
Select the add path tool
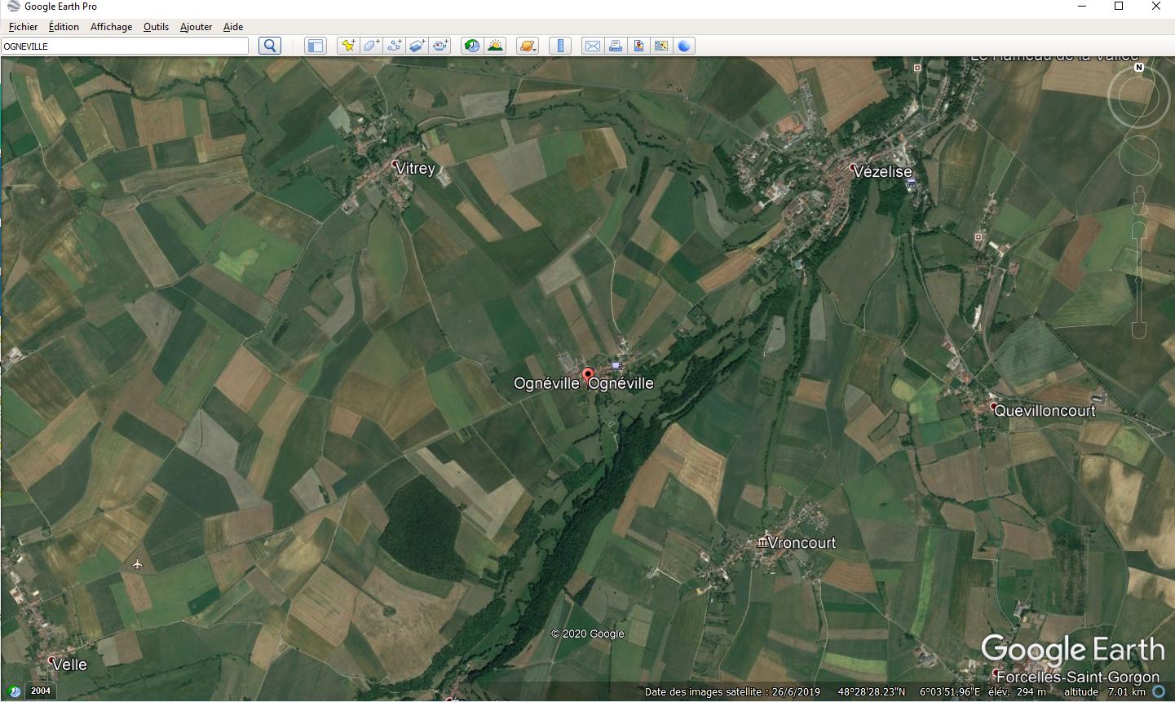click(394, 46)
